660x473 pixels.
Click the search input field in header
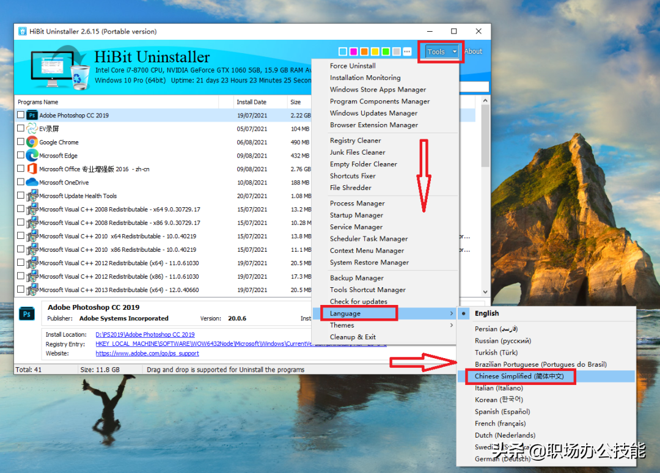(474, 87)
